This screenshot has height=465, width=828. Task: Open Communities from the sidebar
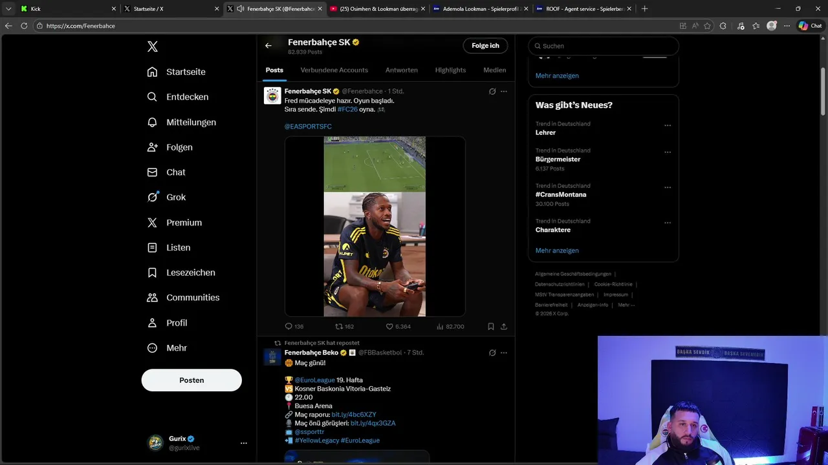183,298
